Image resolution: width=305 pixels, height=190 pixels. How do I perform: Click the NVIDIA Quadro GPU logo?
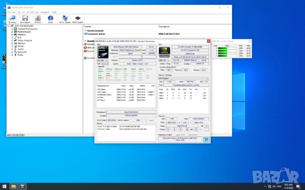pyautogui.click(x=164, y=52)
